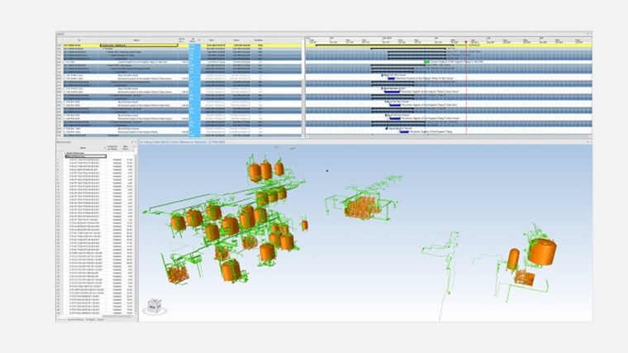Select the large orange tank at right in 3D view
The width and height of the screenshot is (628, 353).
542,251
